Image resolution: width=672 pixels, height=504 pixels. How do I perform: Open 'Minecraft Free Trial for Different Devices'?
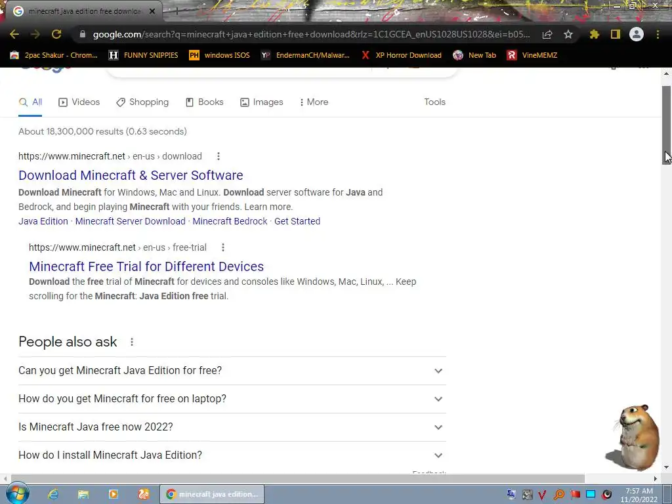146,266
